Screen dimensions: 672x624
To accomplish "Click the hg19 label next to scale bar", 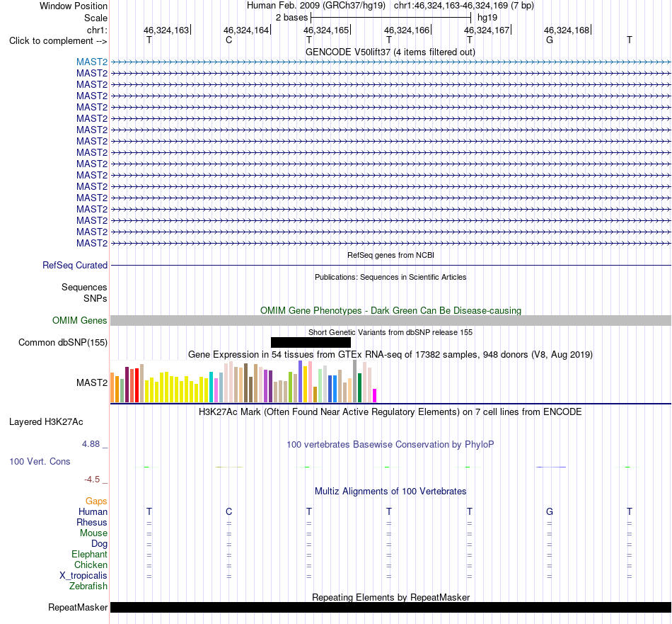I will [x=487, y=18].
